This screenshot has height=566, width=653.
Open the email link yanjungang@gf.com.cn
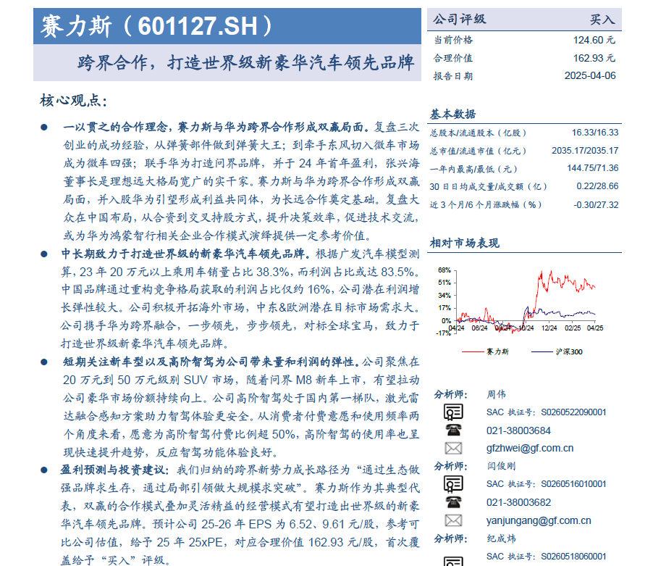539,520
